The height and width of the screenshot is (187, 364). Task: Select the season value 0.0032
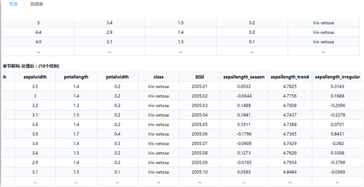point(244,87)
